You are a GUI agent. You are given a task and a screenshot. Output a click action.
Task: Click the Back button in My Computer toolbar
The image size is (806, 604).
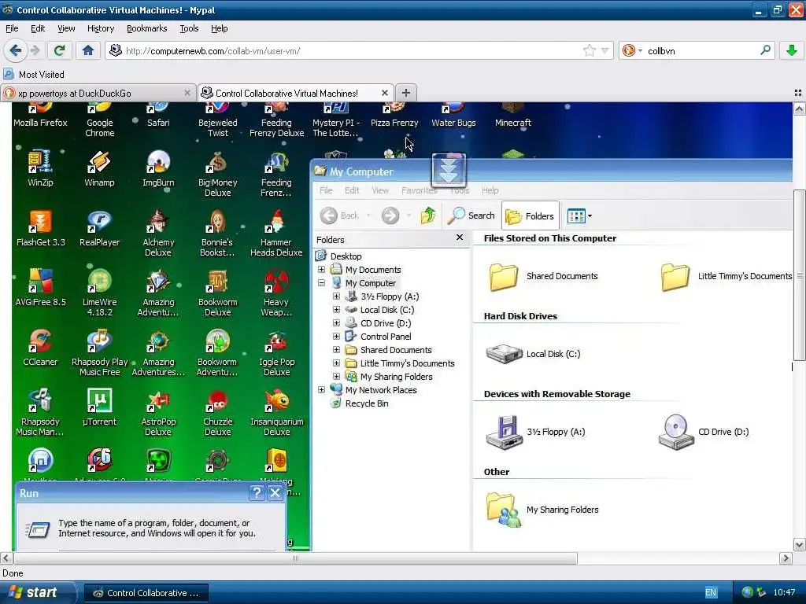(340, 215)
